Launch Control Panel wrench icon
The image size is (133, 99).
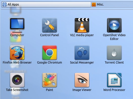coord(50,25)
